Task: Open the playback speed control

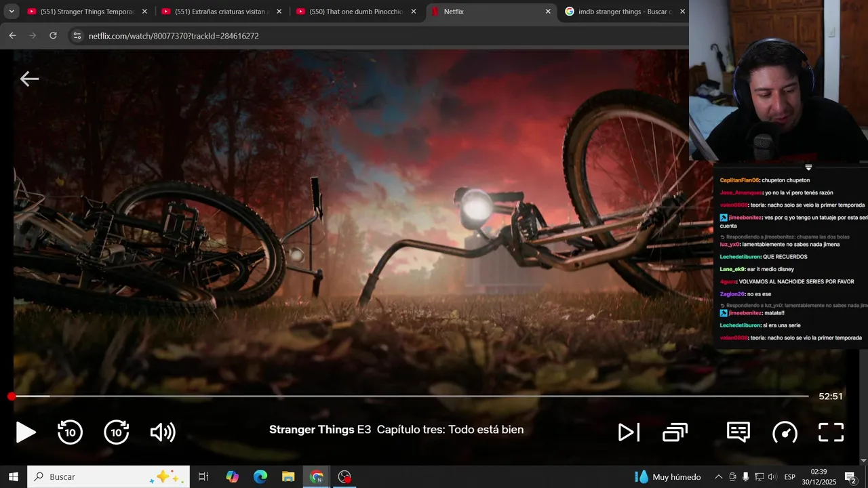Action: 785,432
